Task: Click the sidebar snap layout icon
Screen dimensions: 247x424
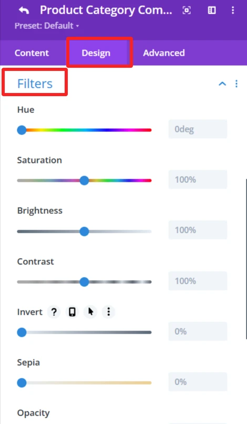Action: 212,11
